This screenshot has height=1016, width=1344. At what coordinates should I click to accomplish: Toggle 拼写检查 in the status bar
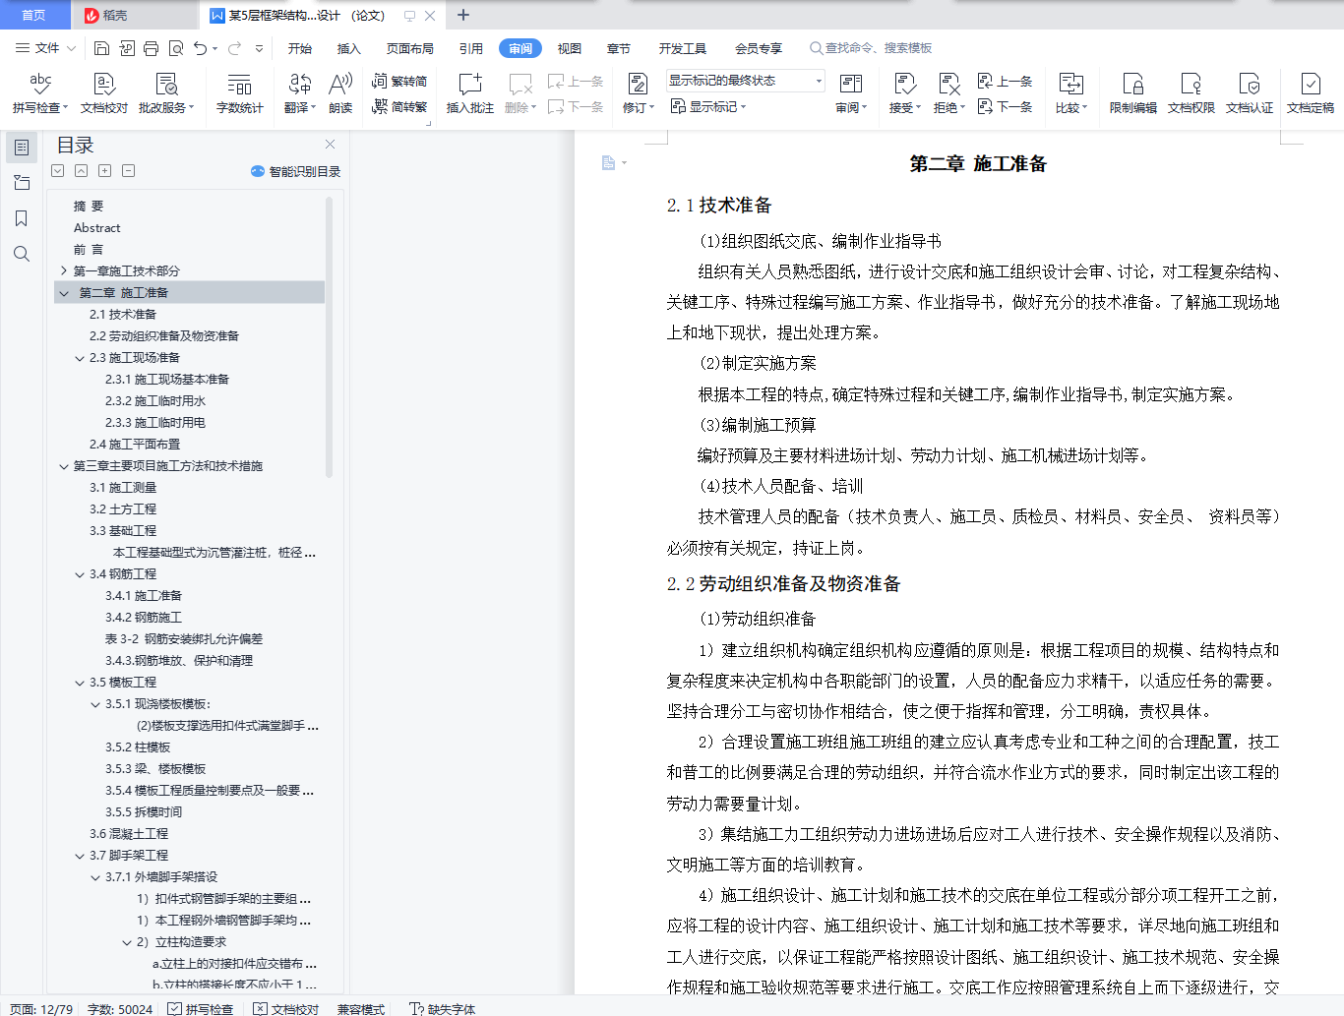pos(200,1009)
